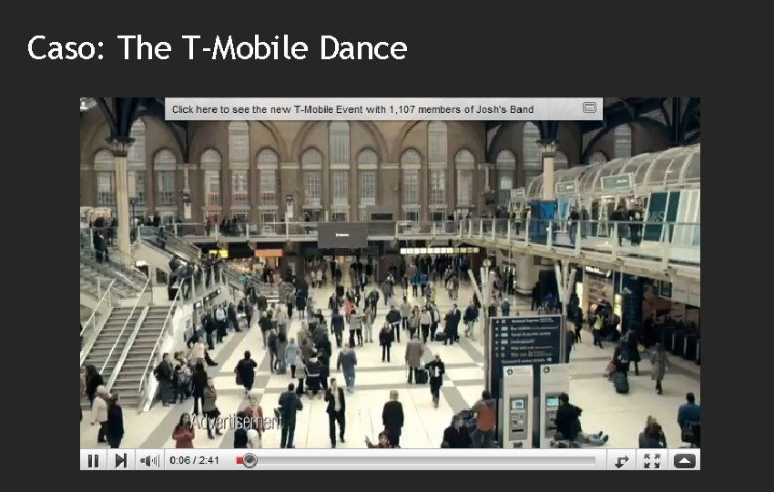Open the pop-out arrow icon
This screenshot has height=492, width=774.
[621, 461]
